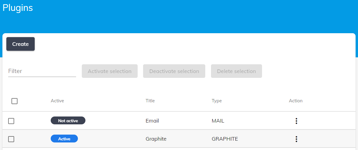Check the Email plugin row checkbox

point(11,121)
